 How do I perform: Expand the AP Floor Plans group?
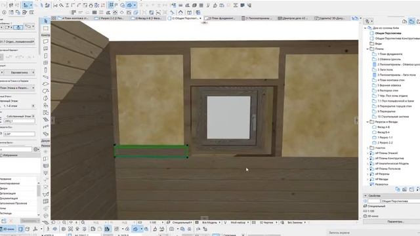tap(367, 153)
